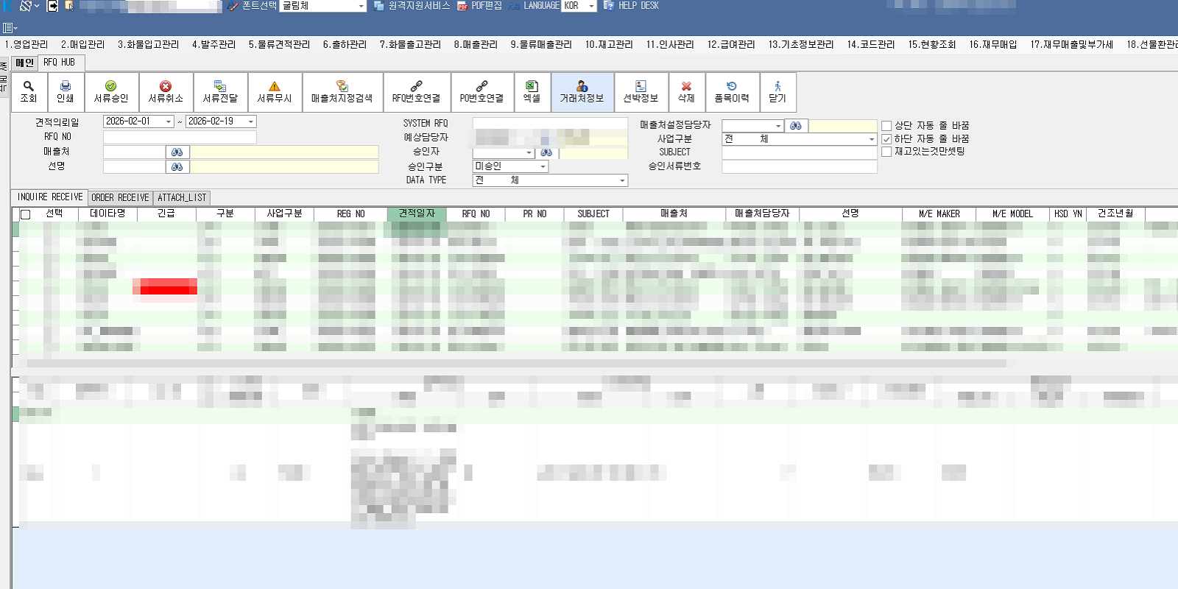Open the 10.재고관리 menu

[x=609, y=45]
